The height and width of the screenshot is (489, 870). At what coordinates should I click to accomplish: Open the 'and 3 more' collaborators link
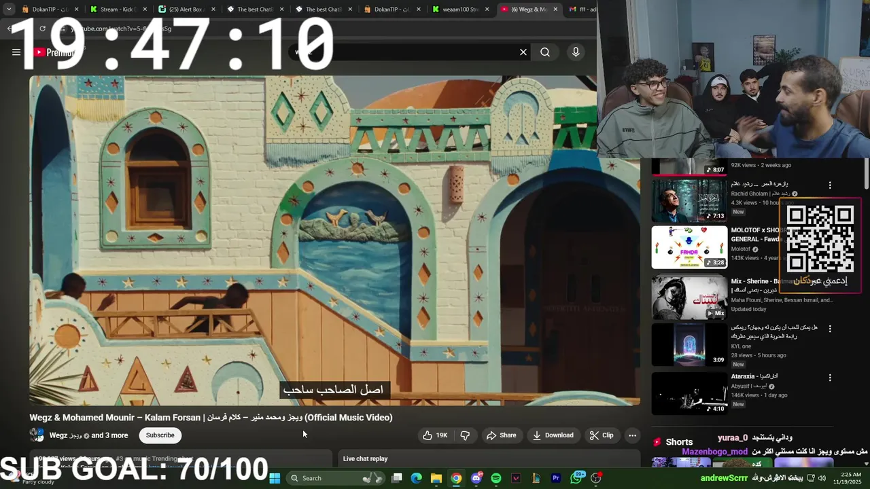[x=109, y=435]
